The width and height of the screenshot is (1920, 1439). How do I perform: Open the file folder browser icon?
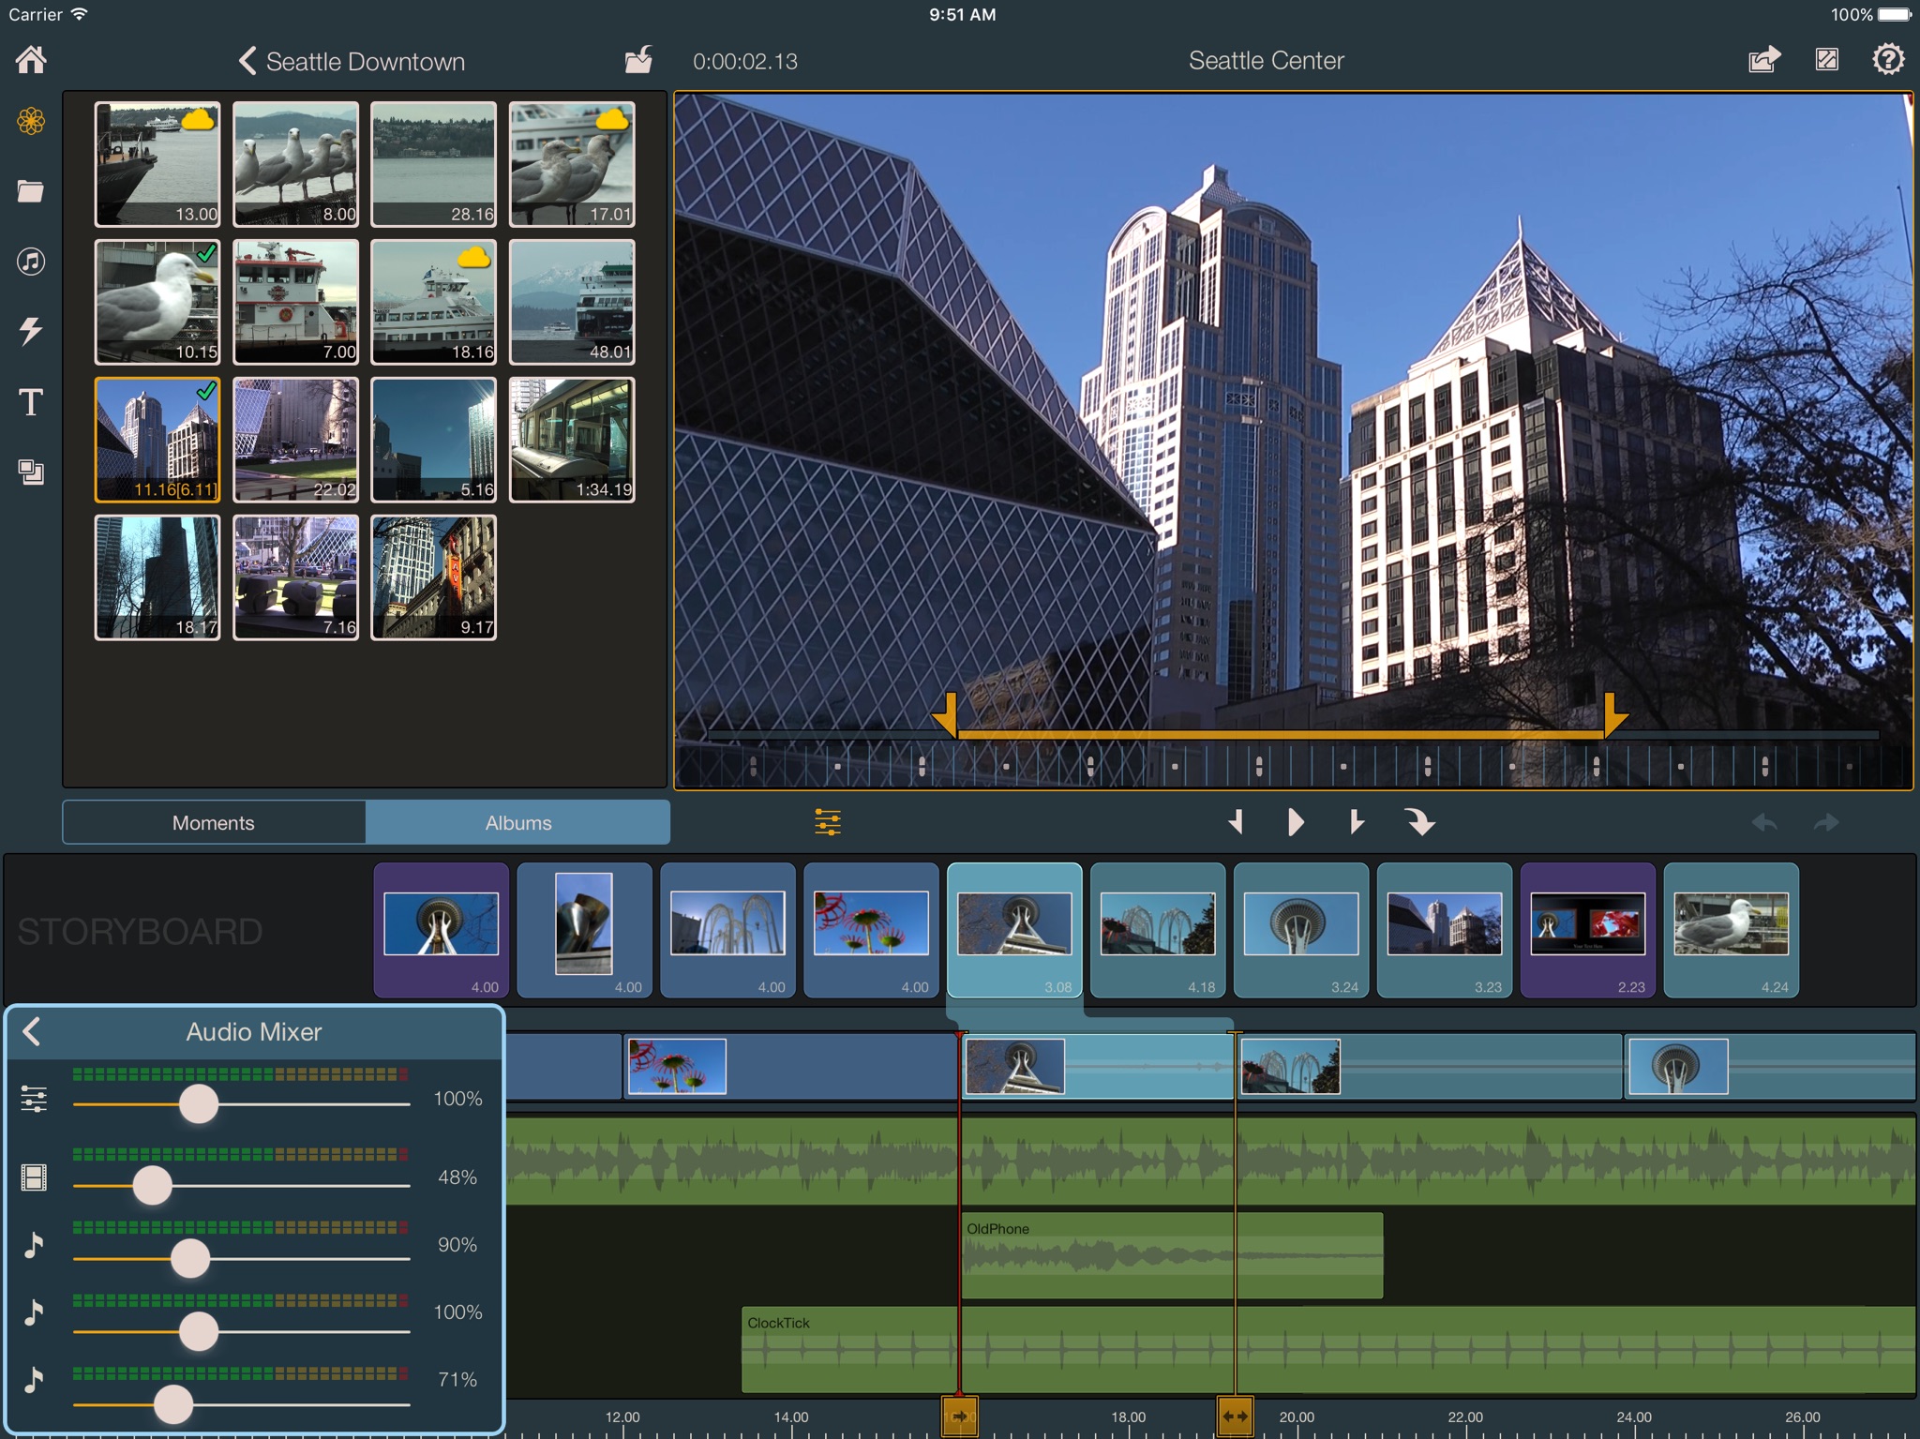point(31,191)
